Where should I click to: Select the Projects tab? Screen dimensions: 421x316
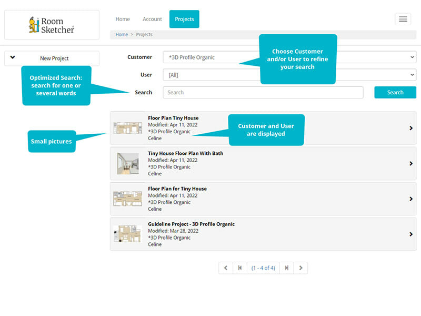tap(184, 19)
